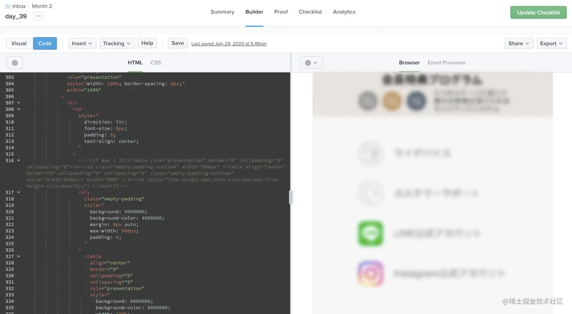Open the last saved July 29 link
This screenshot has height=314, width=572.
coord(228,43)
